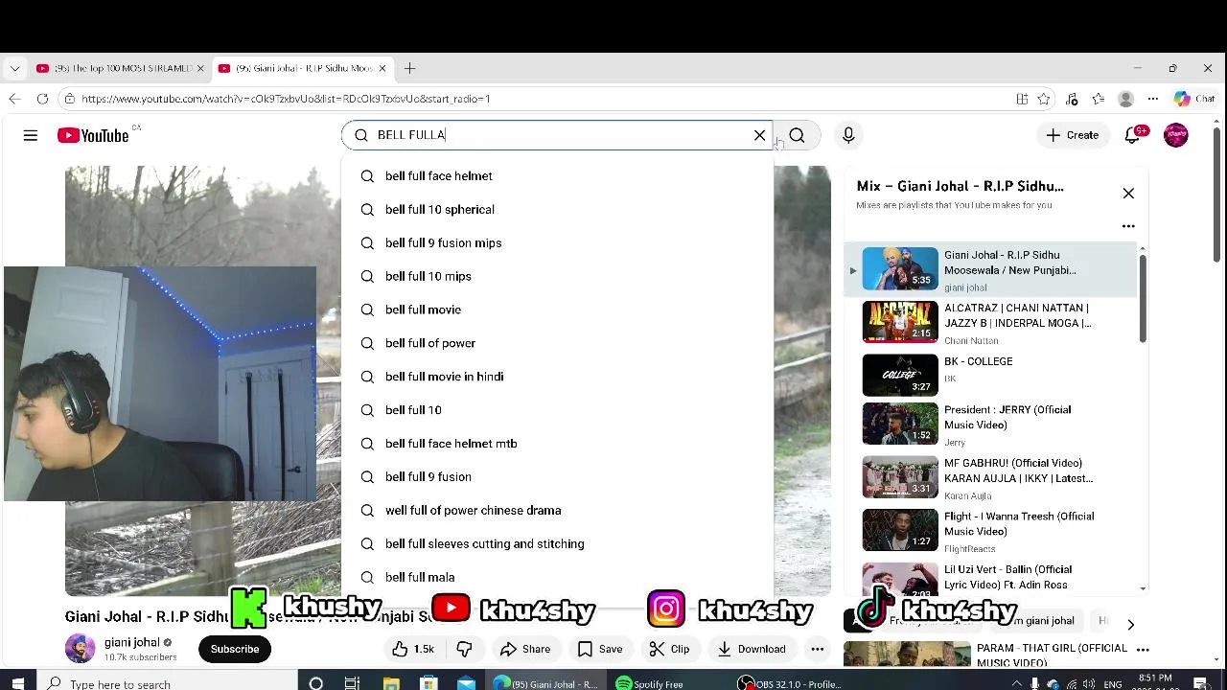This screenshot has width=1227, height=690.
Task: Open a new browser tab
Action: 409,68
